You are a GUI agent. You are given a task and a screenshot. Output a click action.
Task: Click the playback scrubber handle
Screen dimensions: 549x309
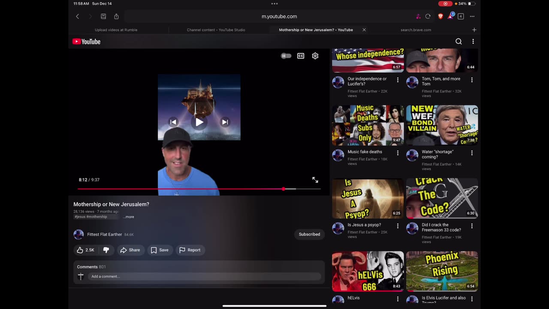284,189
